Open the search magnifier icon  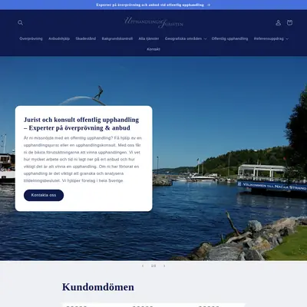pos(21,23)
